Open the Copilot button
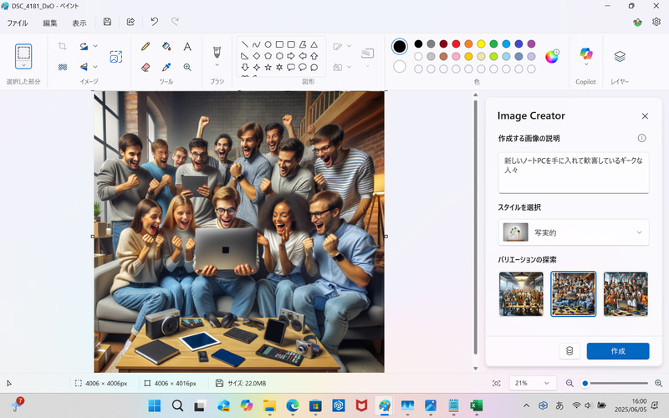 point(586,54)
